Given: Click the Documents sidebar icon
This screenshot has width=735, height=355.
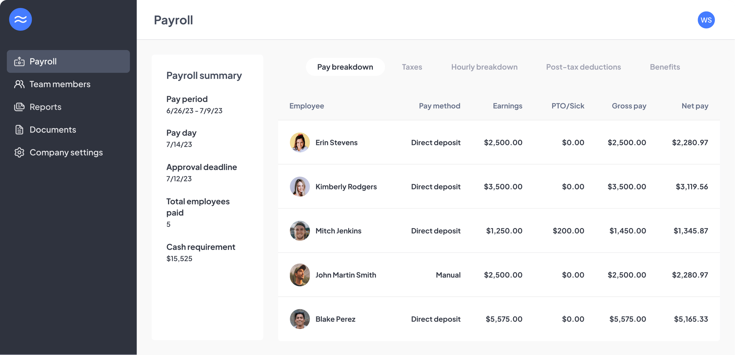Looking at the screenshot, I should (x=19, y=130).
